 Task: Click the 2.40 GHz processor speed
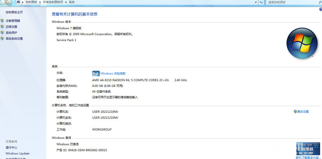[181, 80]
